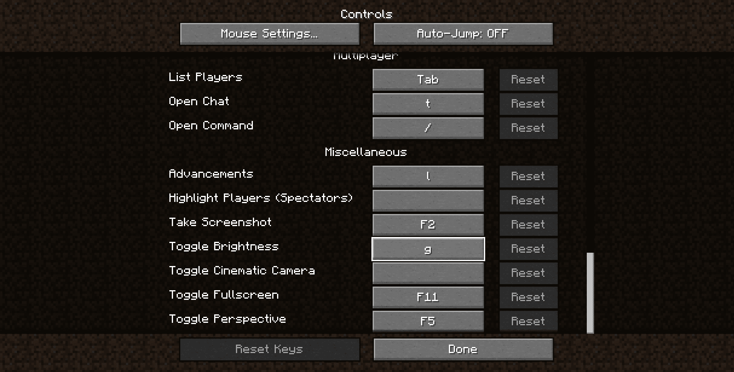
Task: Rebind the Take Screenshot F2 key
Action: point(428,225)
